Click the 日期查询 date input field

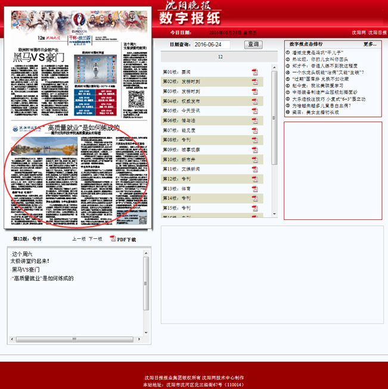212,44
